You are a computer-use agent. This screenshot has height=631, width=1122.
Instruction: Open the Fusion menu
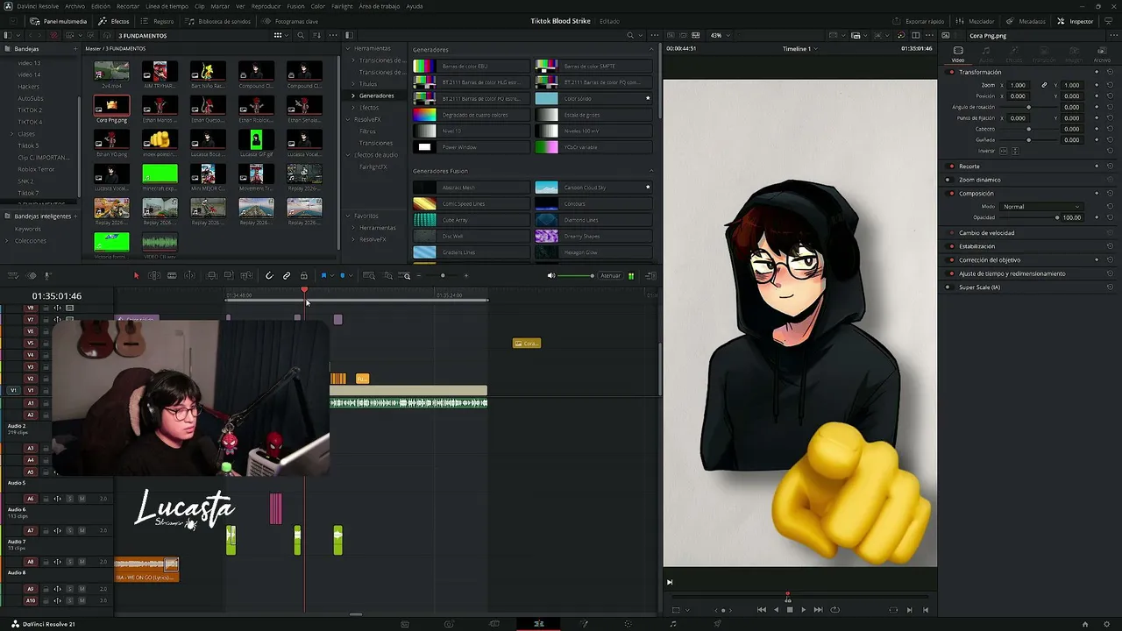tap(295, 6)
